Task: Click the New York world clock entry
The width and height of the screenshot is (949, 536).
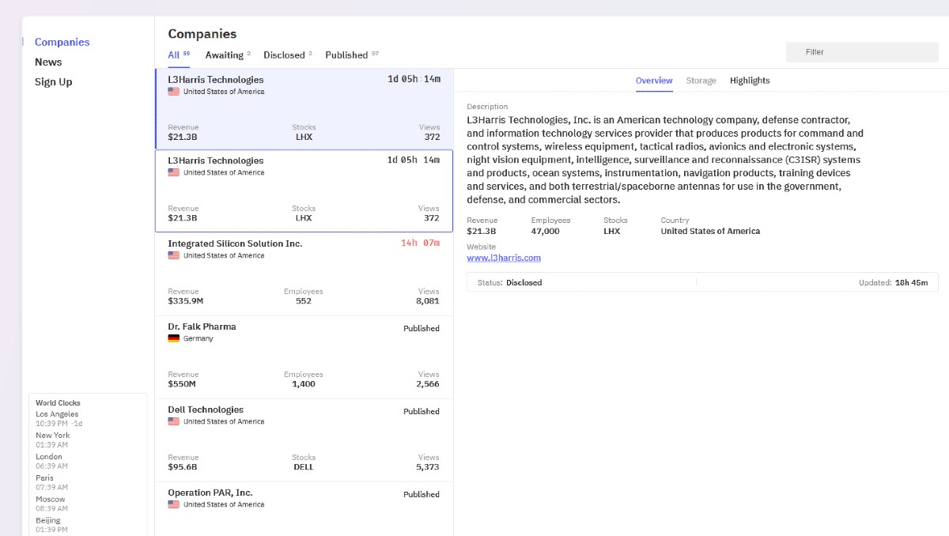Action: pos(53,440)
